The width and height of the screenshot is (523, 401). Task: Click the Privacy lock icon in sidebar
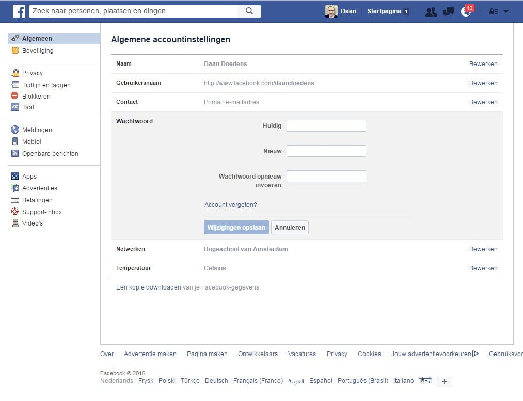pos(15,73)
